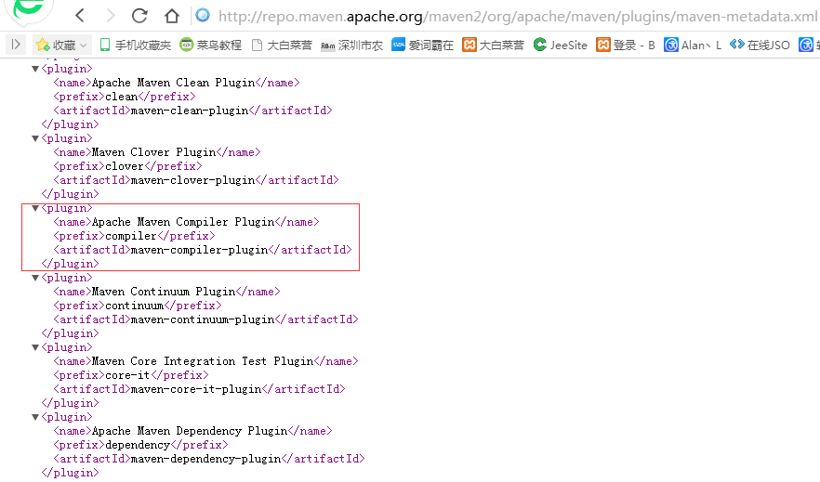Open the JeeSite bookmark
820x482 pixels.
[x=560, y=45]
